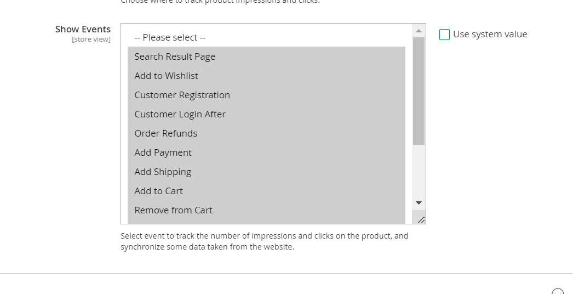Click the listbox resize handle corner
Image resolution: width=573 pixels, height=294 pixels.
(421, 219)
